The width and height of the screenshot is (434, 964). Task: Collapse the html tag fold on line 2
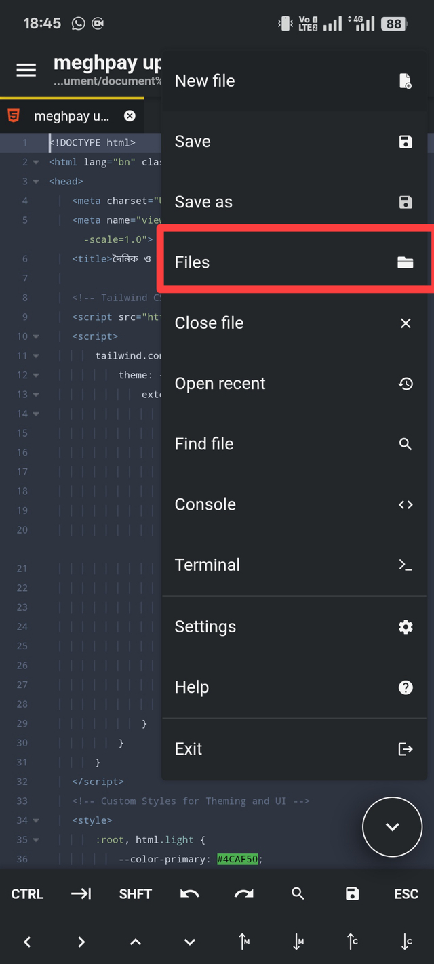pyautogui.click(x=36, y=162)
